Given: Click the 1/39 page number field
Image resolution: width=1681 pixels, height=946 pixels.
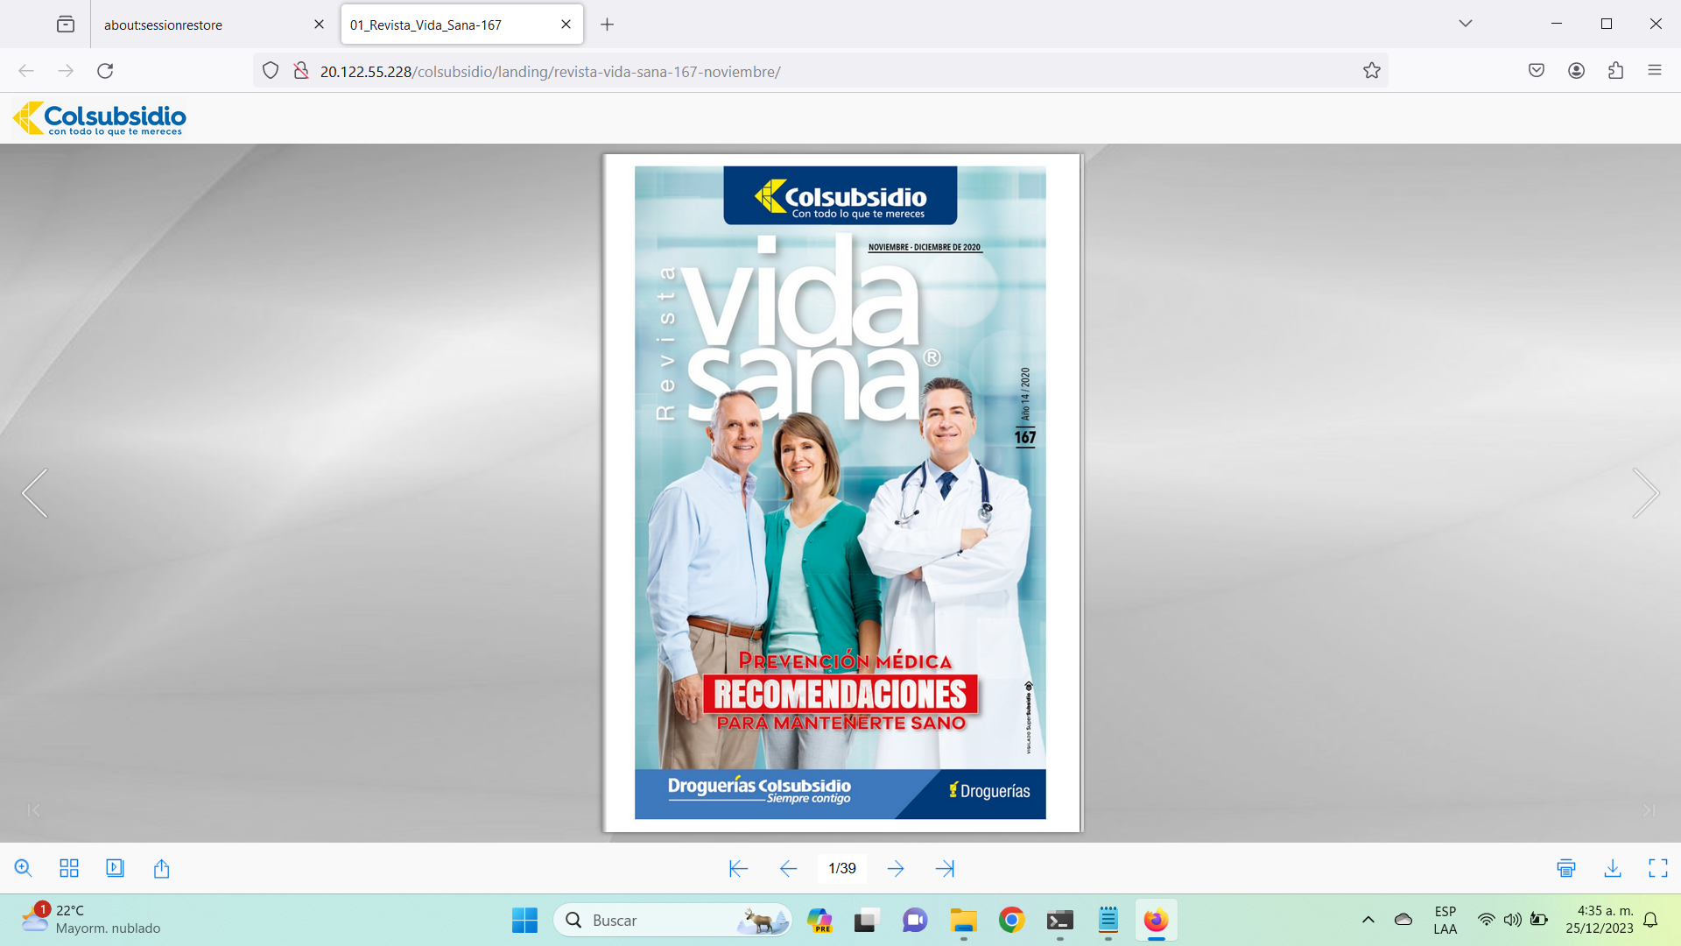Looking at the screenshot, I should pyautogui.click(x=841, y=868).
